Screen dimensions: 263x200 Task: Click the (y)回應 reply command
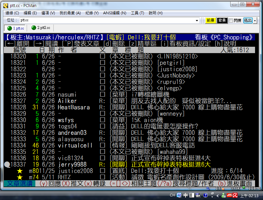coord(50,183)
